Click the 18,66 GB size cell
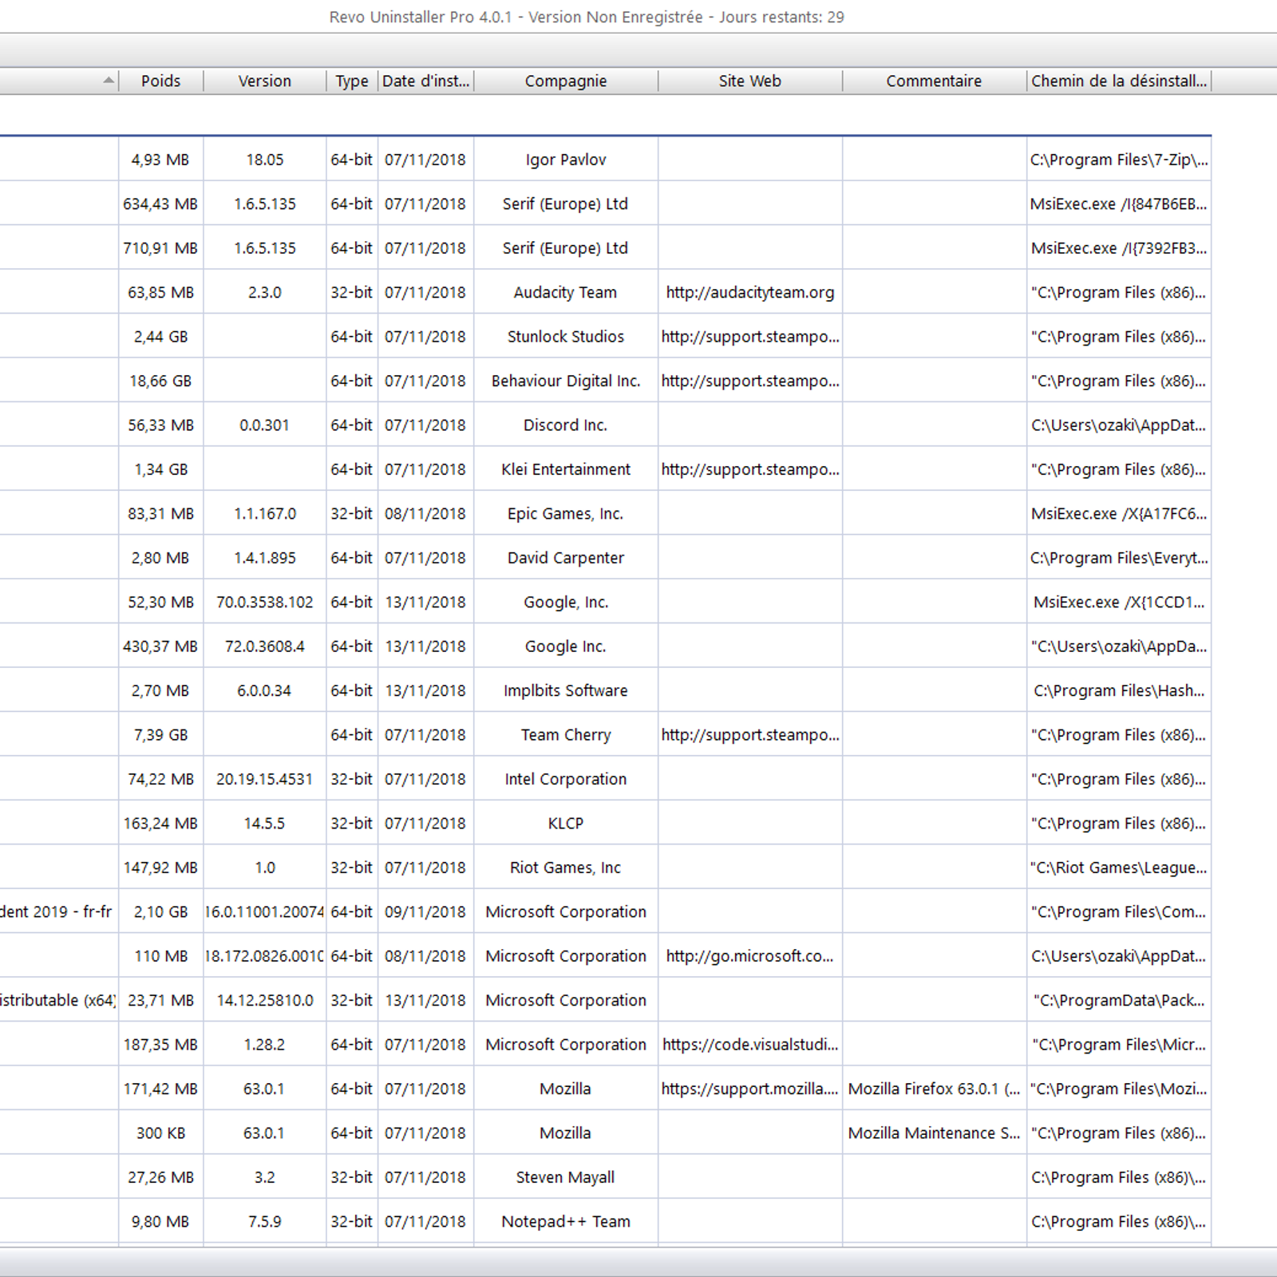The height and width of the screenshot is (1277, 1277). tap(160, 381)
